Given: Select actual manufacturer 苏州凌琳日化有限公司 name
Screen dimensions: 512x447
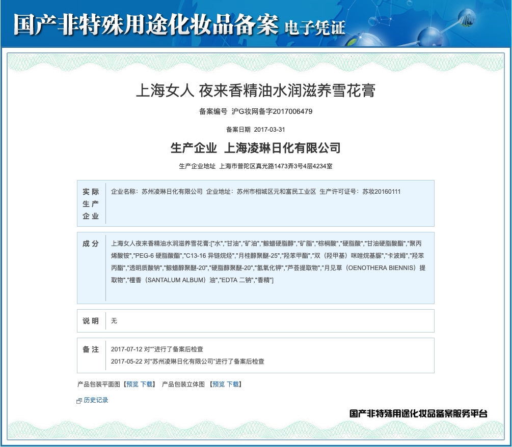Looking at the screenshot, I should click(172, 191).
